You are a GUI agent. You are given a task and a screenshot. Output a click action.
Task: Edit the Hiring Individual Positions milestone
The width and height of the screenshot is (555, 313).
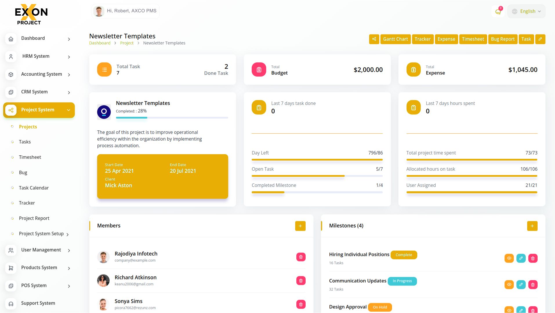pyautogui.click(x=521, y=258)
